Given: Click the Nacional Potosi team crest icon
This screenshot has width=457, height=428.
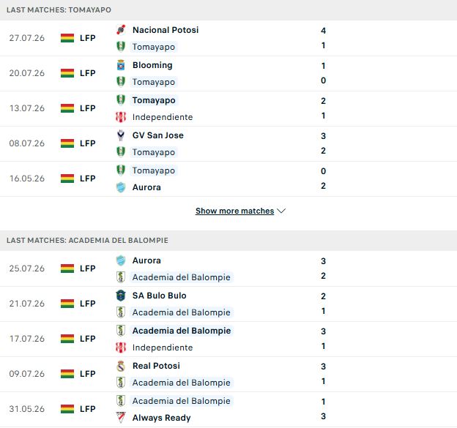Looking at the screenshot, I should click(x=121, y=30).
